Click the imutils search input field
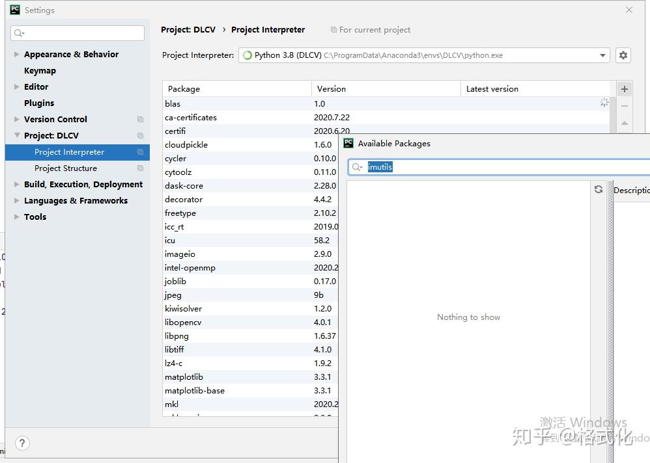The height and width of the screenshot is (463, 650). (391, 166)
